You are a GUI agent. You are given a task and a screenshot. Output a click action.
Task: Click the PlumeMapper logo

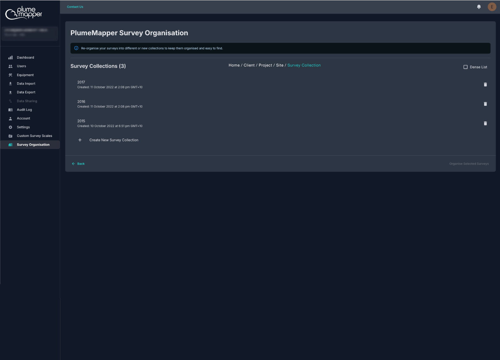pyautogui.click(x=24, y=13)
